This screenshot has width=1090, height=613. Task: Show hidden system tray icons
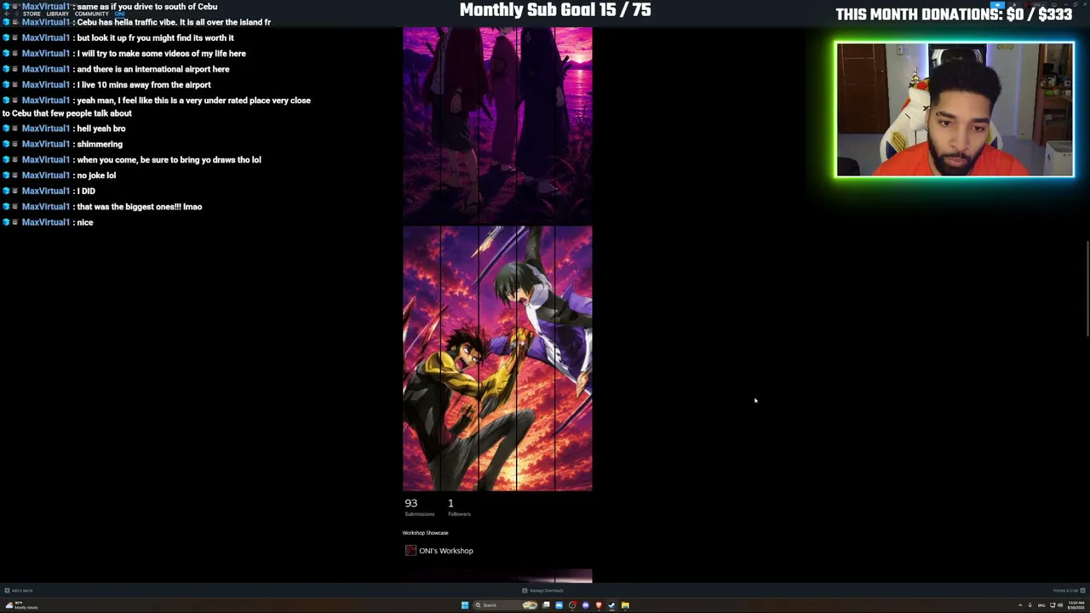click(1020, 605)
